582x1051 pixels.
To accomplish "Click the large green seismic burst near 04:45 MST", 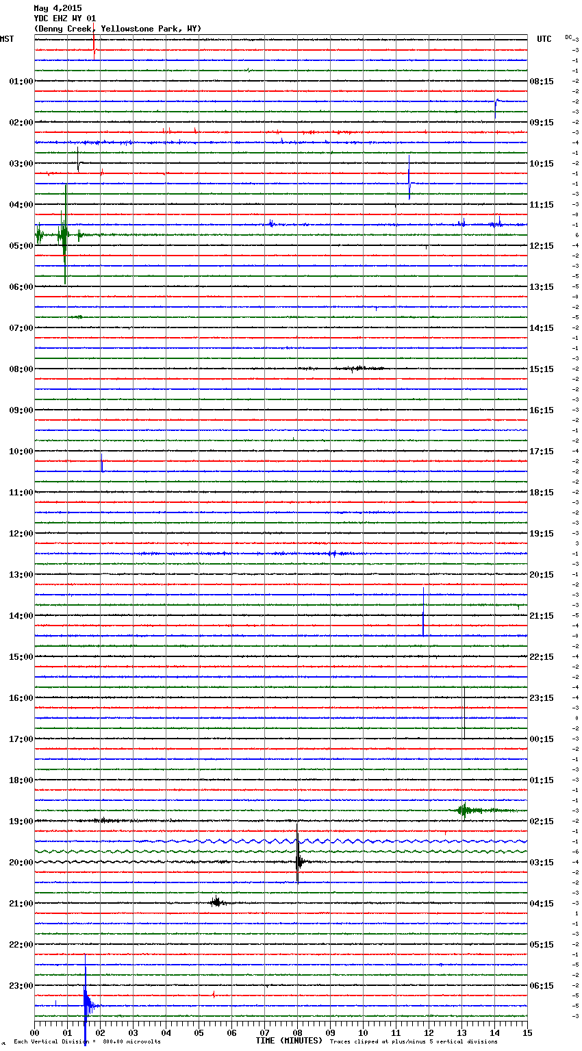I will [64, 235].
